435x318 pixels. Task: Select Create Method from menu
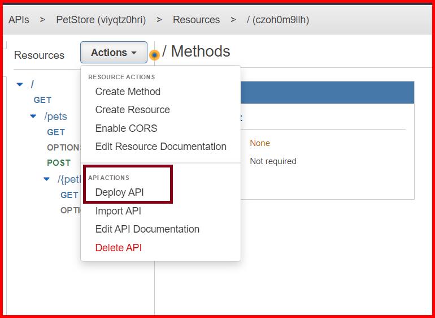pos(128,92)
